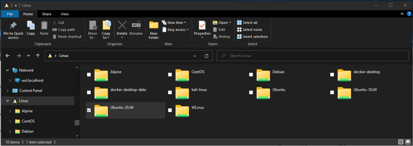
Task: Click the navigation pane scrollbar thumb
Action: point(77,123)
